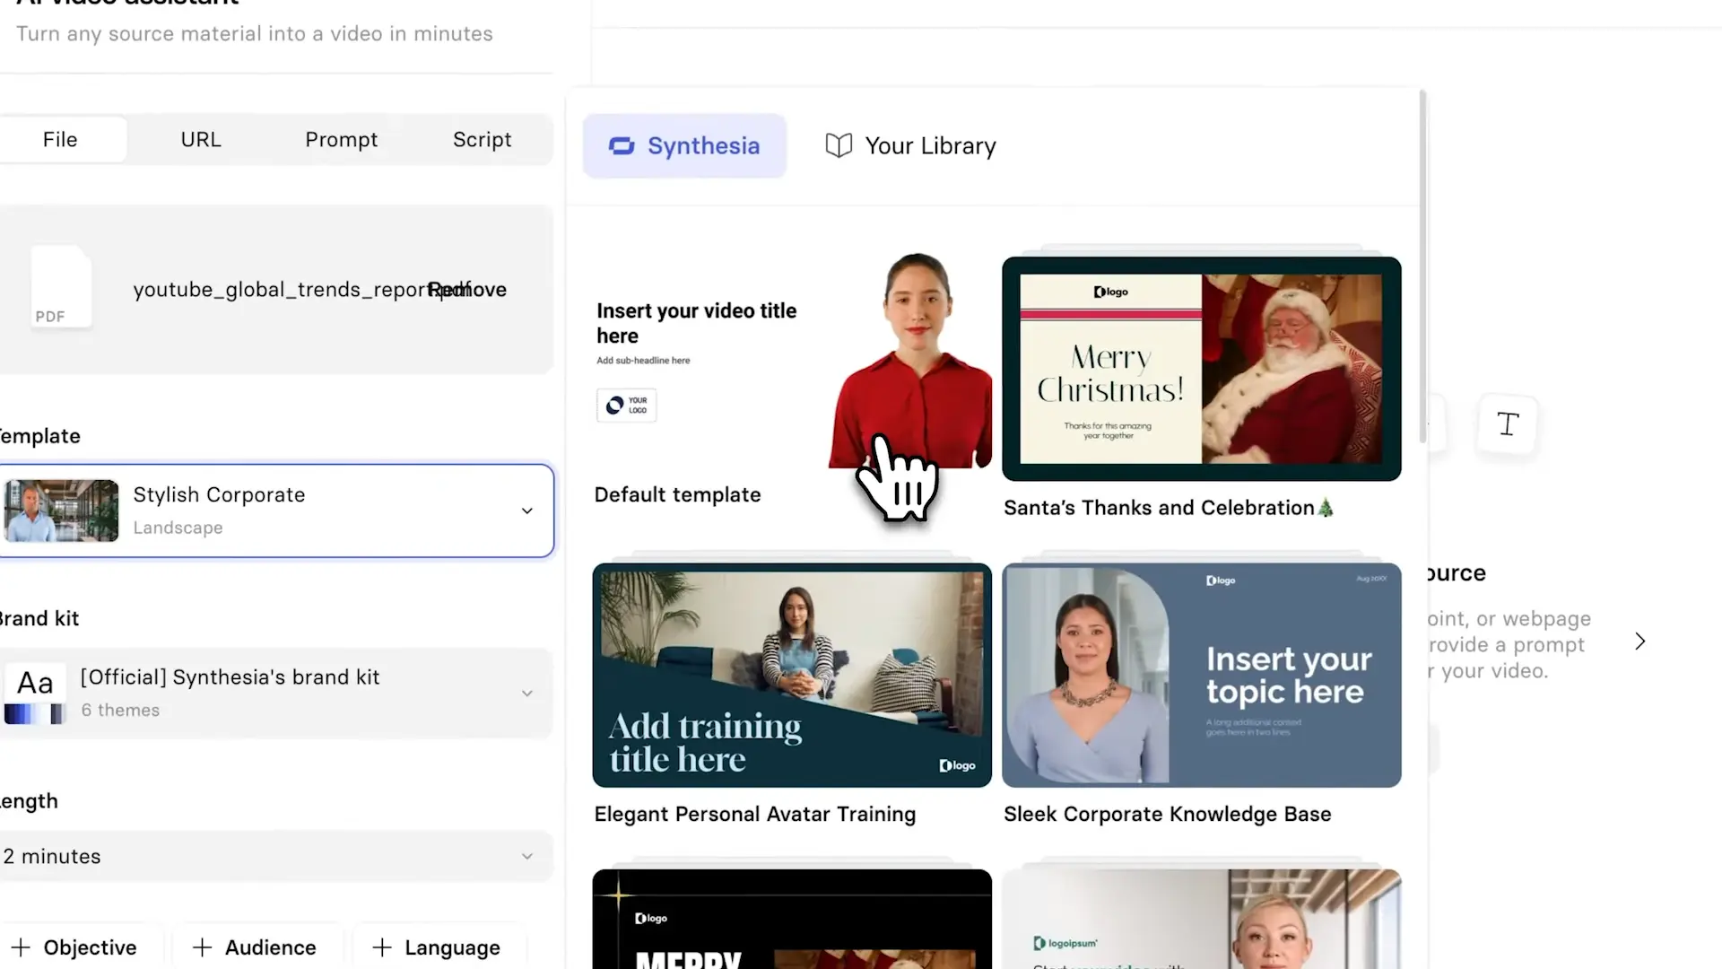The height and width of the screenshot is (969, 1722).
Task: Expand the Stylish Corporate template dropdown
Action: click(527, 511)
